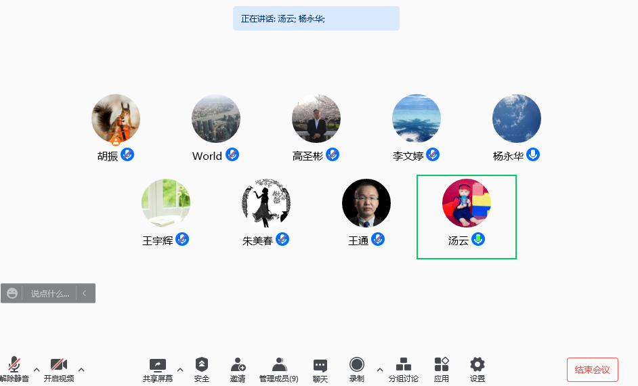The image size is (638, 386).
Task: Open the apps icon
Action: (442, 364)
